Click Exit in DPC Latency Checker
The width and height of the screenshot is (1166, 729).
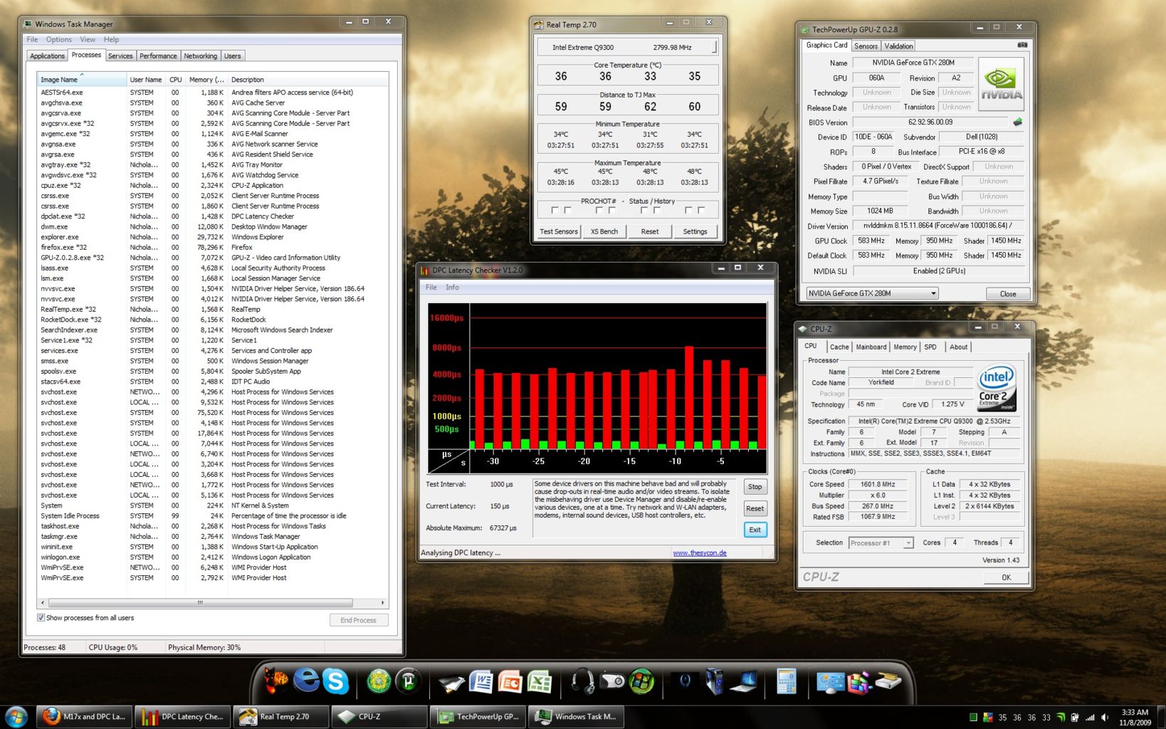pos(755,529)
